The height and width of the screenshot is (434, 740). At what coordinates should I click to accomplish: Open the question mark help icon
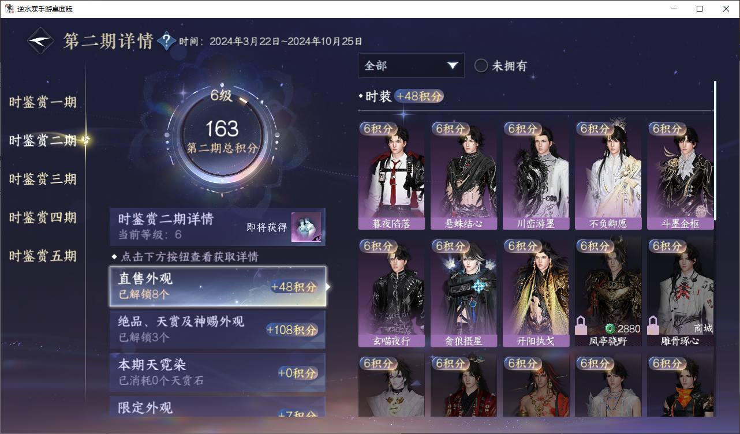tap(166, 41)
